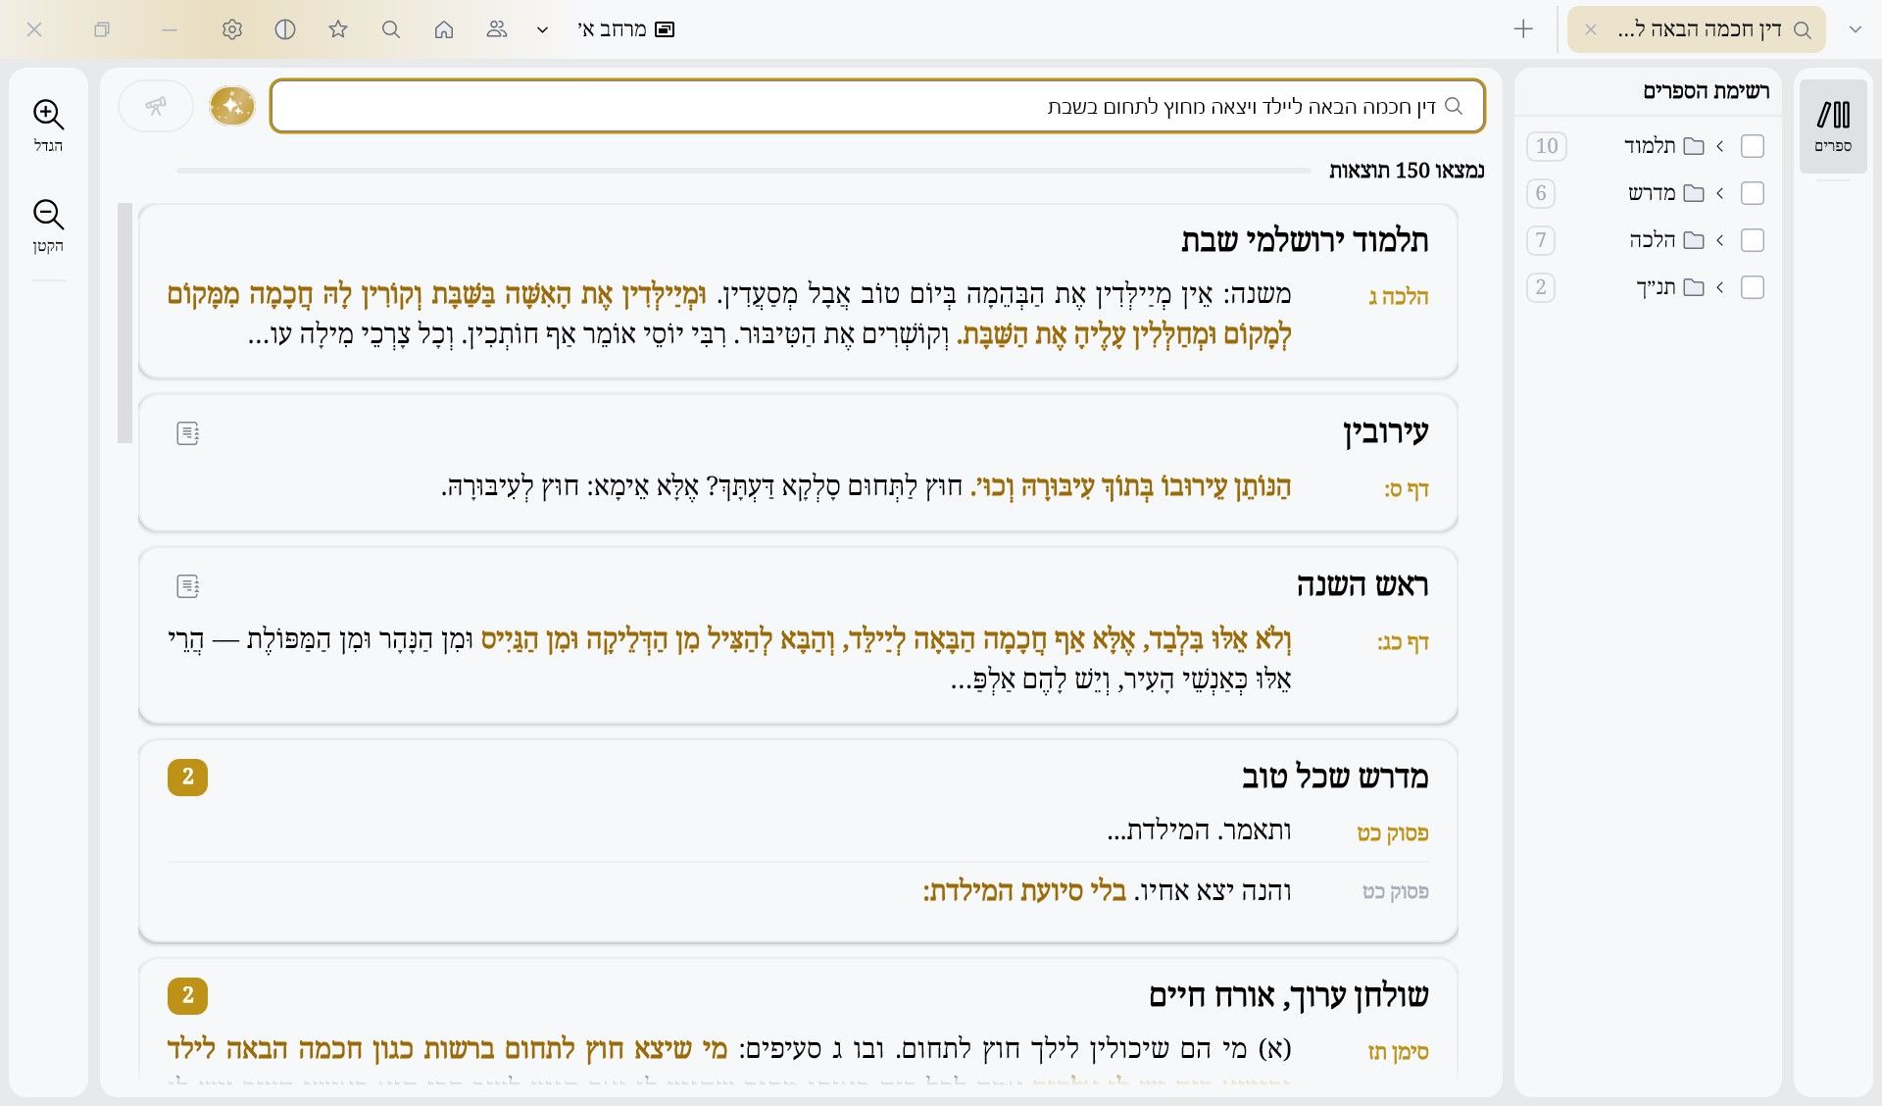
Task: Expand the תלמוד folder chevron
Action: (1719, 146)
